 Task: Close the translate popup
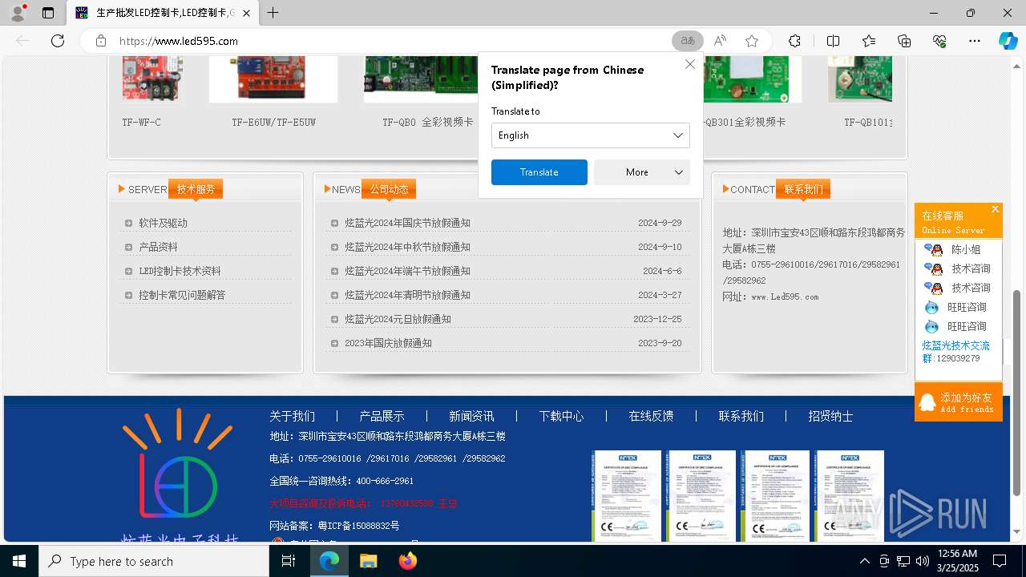point(689,64)
